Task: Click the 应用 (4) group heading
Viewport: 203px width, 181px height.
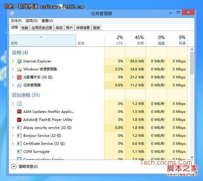Action: 20,53
